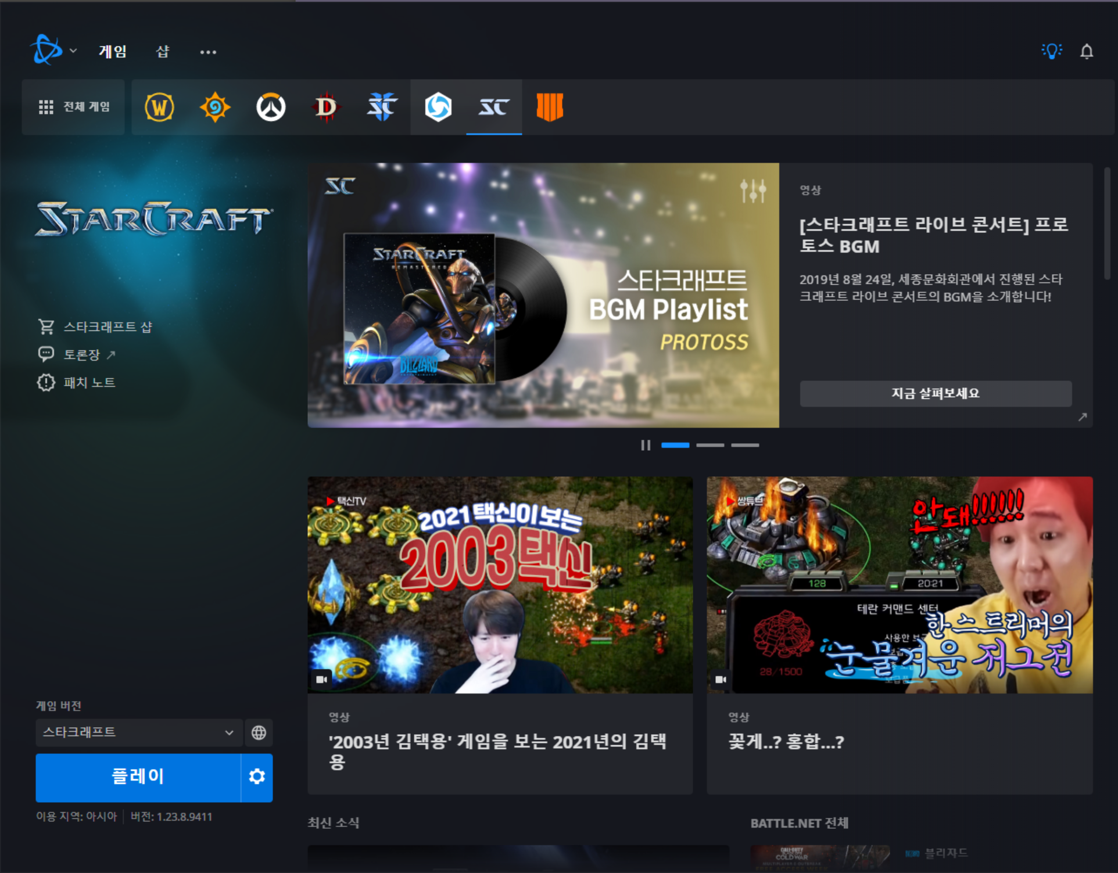This screenshot has height=873, width=1118.
Task: Click the lightbulb feedback icon
Action: point(1051,51)
